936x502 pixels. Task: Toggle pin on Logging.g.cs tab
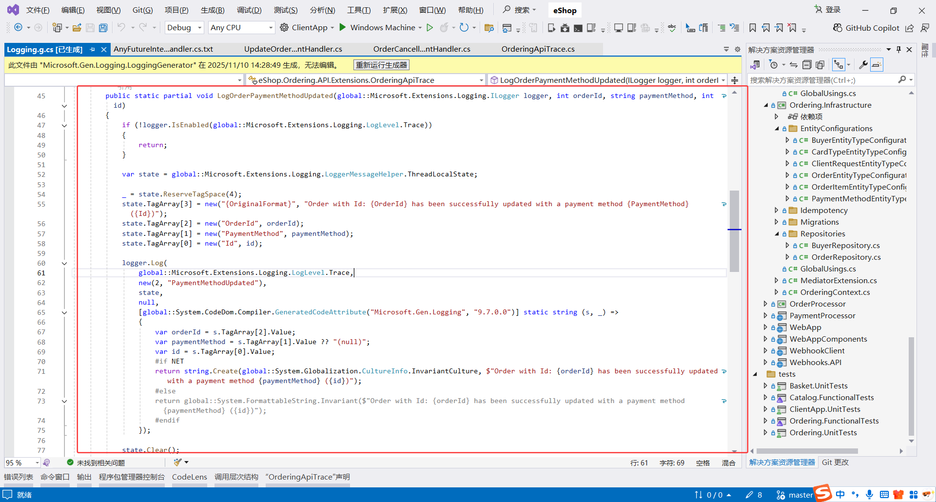92,49
